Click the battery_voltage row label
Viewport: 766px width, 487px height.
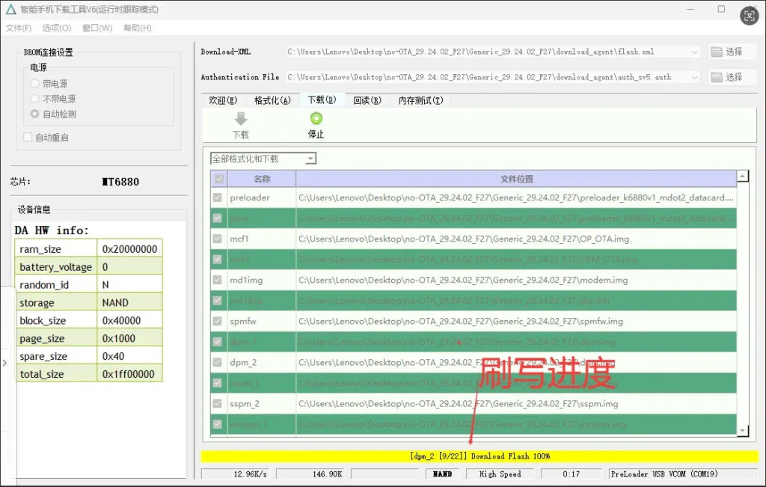click(56, 267)
